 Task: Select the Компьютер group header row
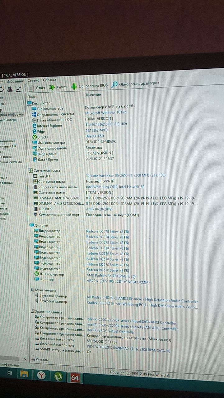point(39,103)
